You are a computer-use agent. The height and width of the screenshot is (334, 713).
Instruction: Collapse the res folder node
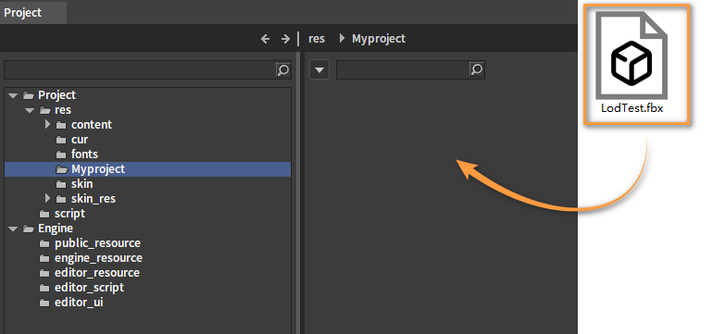[30, 110]
